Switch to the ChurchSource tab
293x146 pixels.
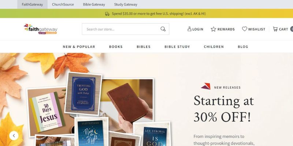click(x=63, y=4)
